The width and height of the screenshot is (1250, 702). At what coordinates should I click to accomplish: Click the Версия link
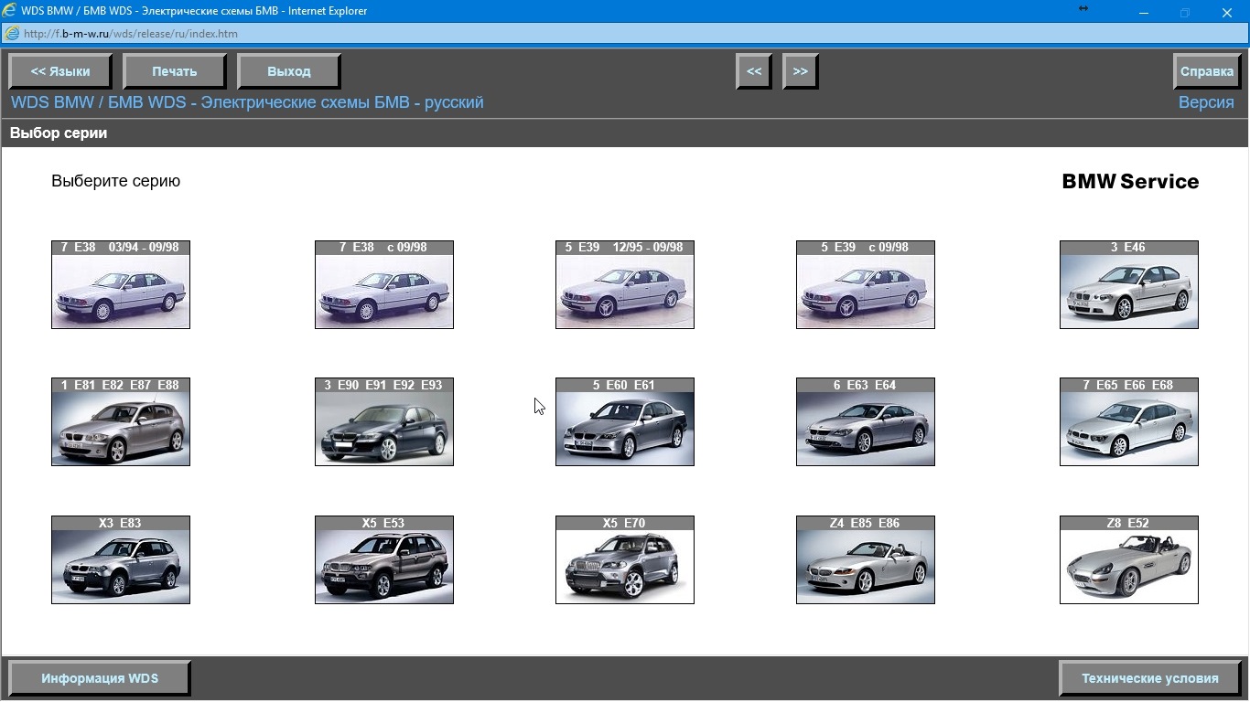point(1206,102)
